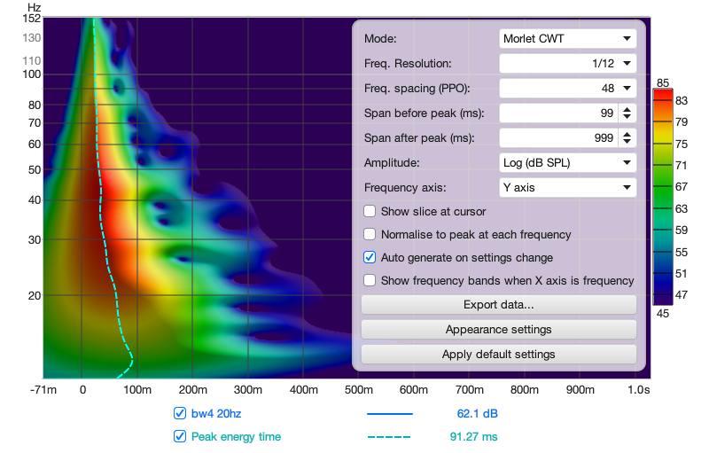Open the Amplitude dropdown
Viewport: 709px width, 453px height.
567,163
